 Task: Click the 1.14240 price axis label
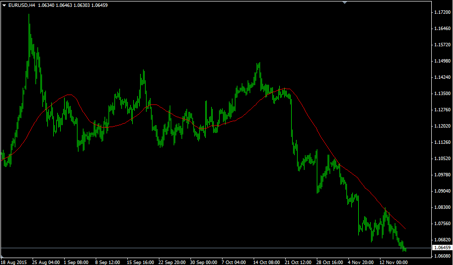pos(442,77)
